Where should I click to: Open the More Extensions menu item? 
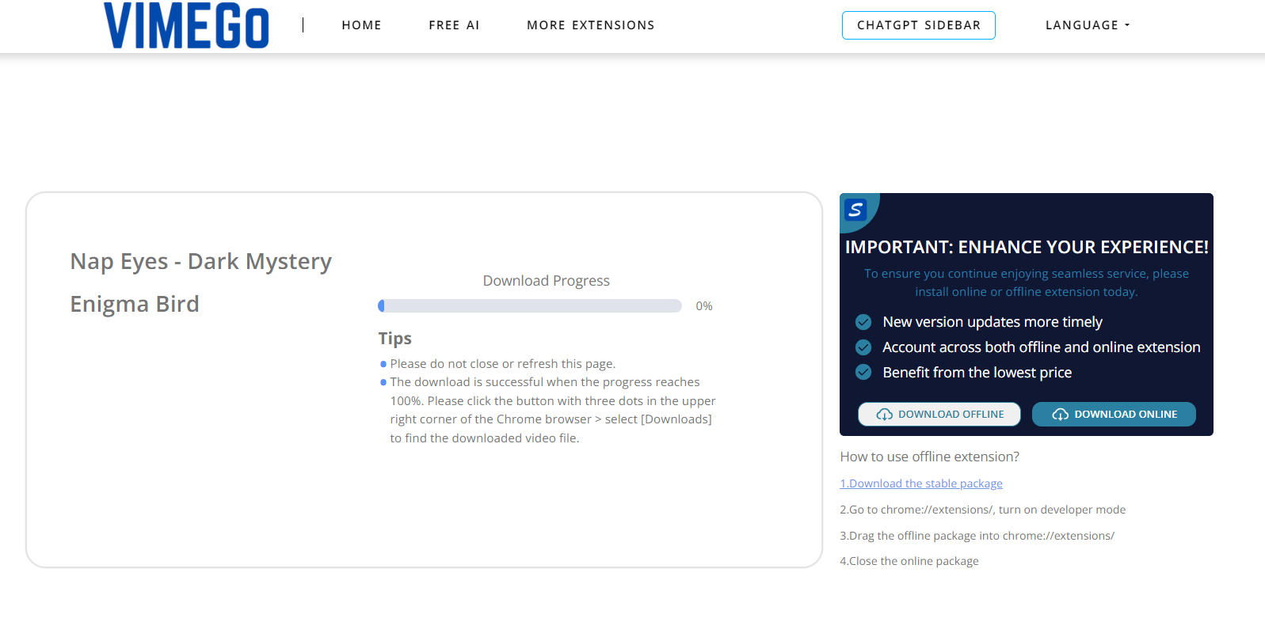[x=591, y=25]
